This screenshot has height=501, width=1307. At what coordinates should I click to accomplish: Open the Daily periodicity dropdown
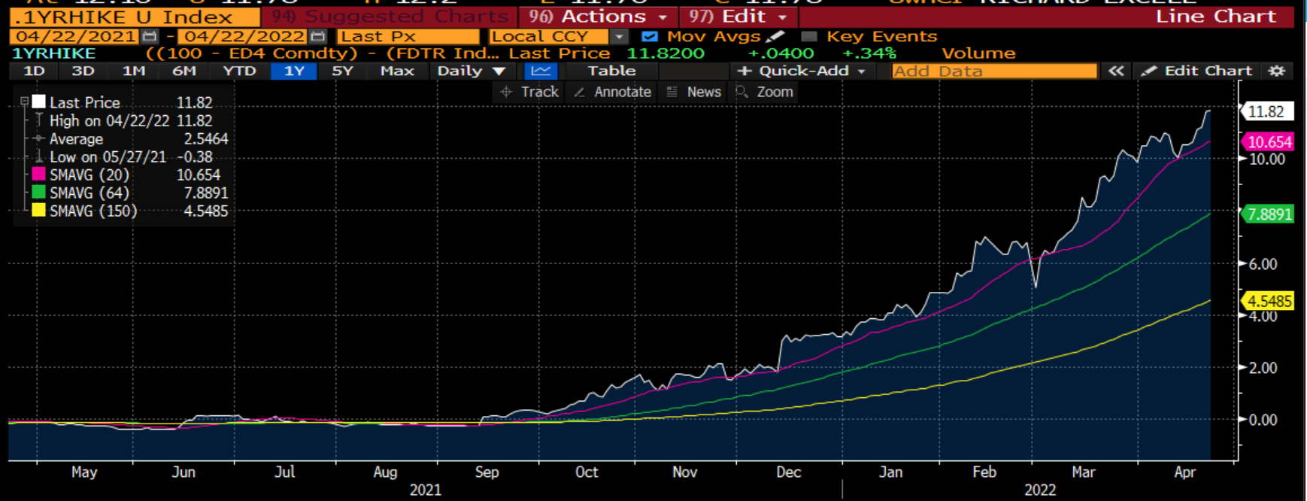coord(472,71)
